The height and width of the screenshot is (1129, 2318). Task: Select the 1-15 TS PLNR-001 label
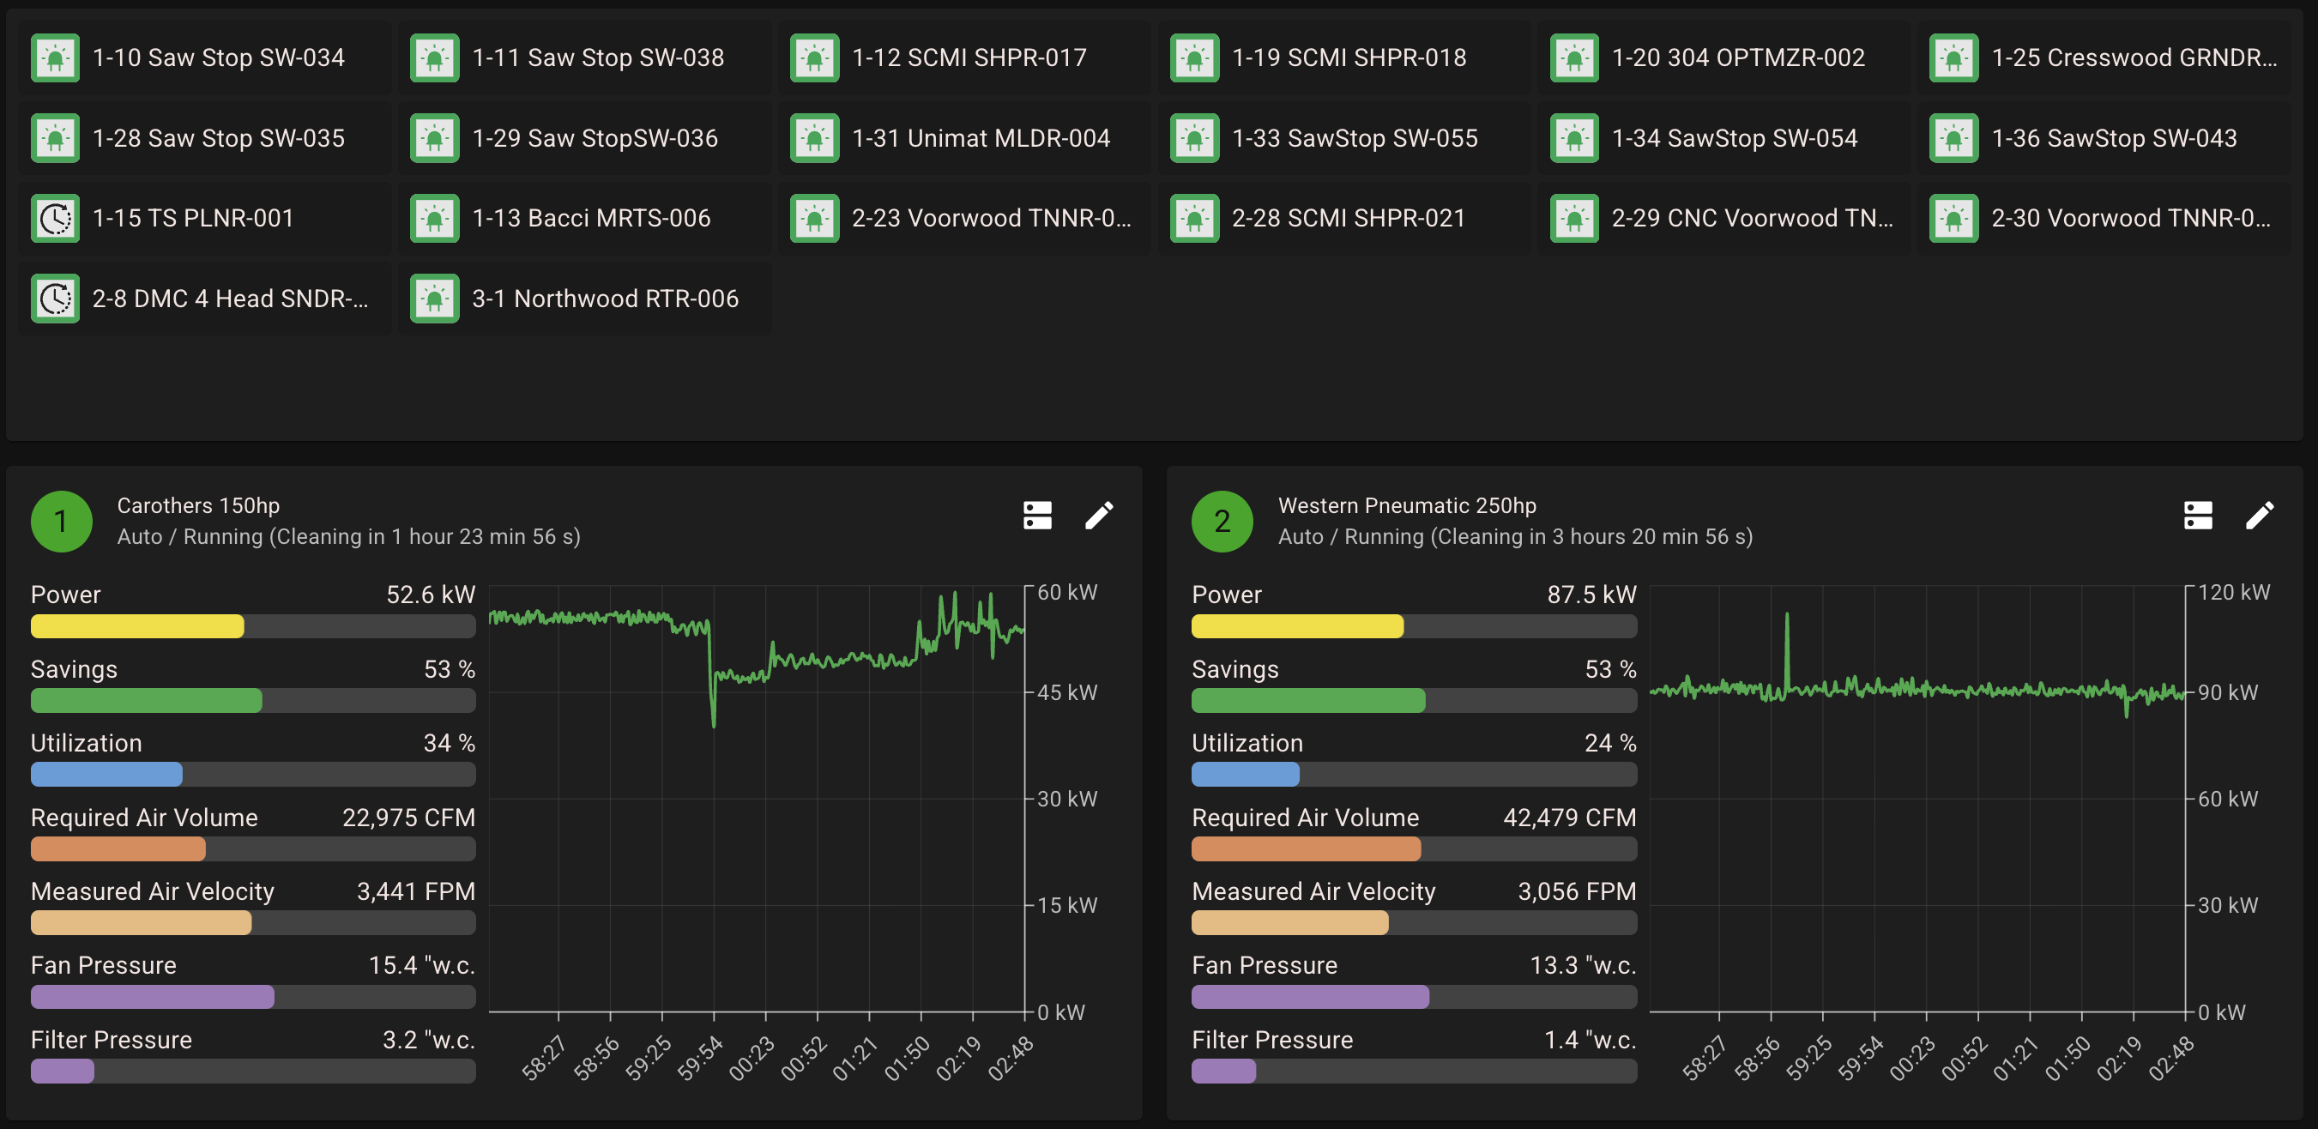[194, 219]
